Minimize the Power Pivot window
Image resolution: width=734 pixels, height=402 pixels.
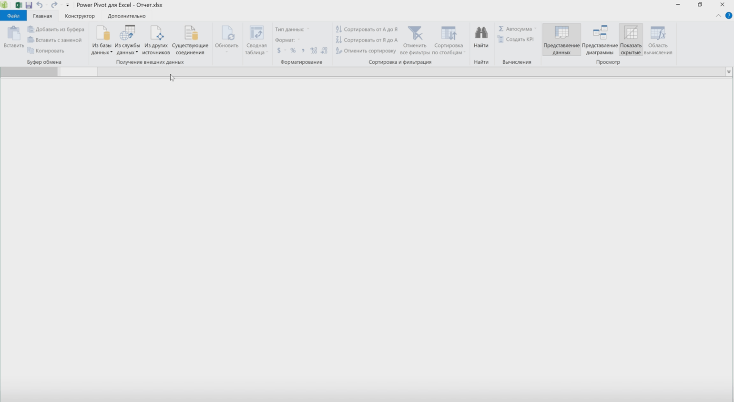point(678,5)
